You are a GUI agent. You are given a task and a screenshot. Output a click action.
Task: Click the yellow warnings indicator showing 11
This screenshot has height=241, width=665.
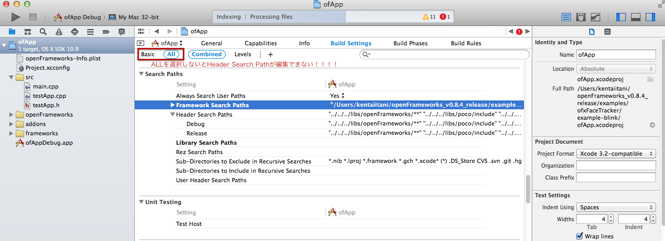pyautogui.click(x=429, y=17)
